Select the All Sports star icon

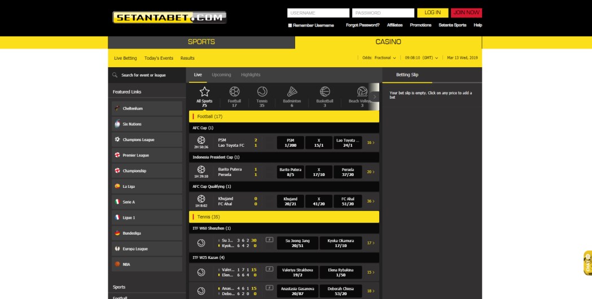204,92
